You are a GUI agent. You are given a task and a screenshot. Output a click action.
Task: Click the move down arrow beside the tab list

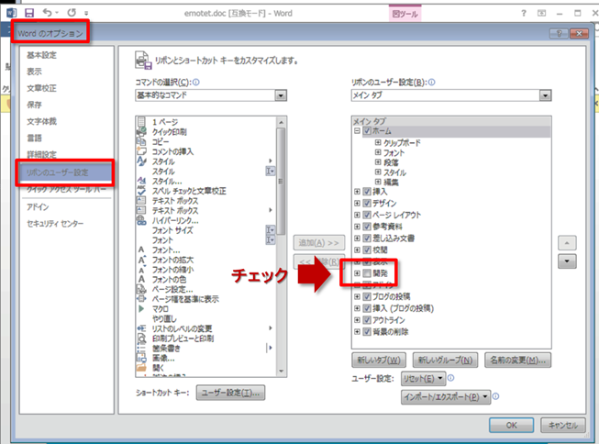pyautogui.click(x=567, y=261)
